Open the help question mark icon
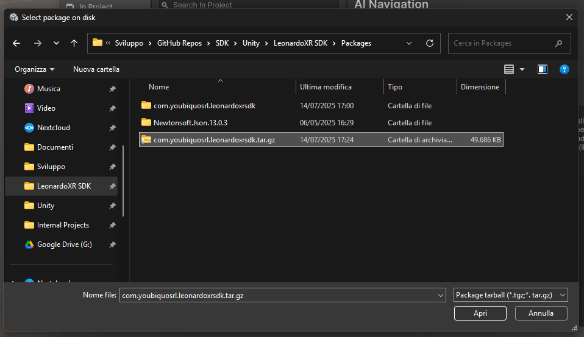Viewport: 584px width, 337px height. [564, 69]
